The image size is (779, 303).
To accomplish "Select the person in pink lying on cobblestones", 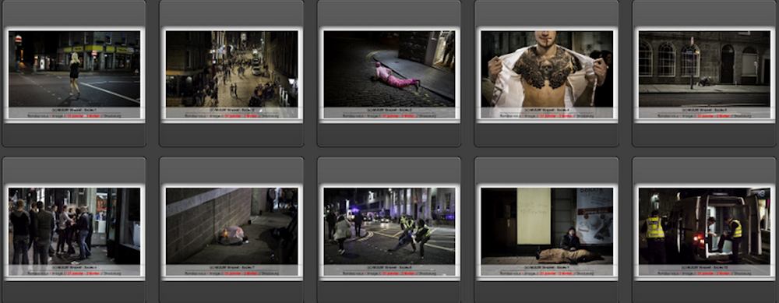I will pyautogui.click(x=389, y=69).
